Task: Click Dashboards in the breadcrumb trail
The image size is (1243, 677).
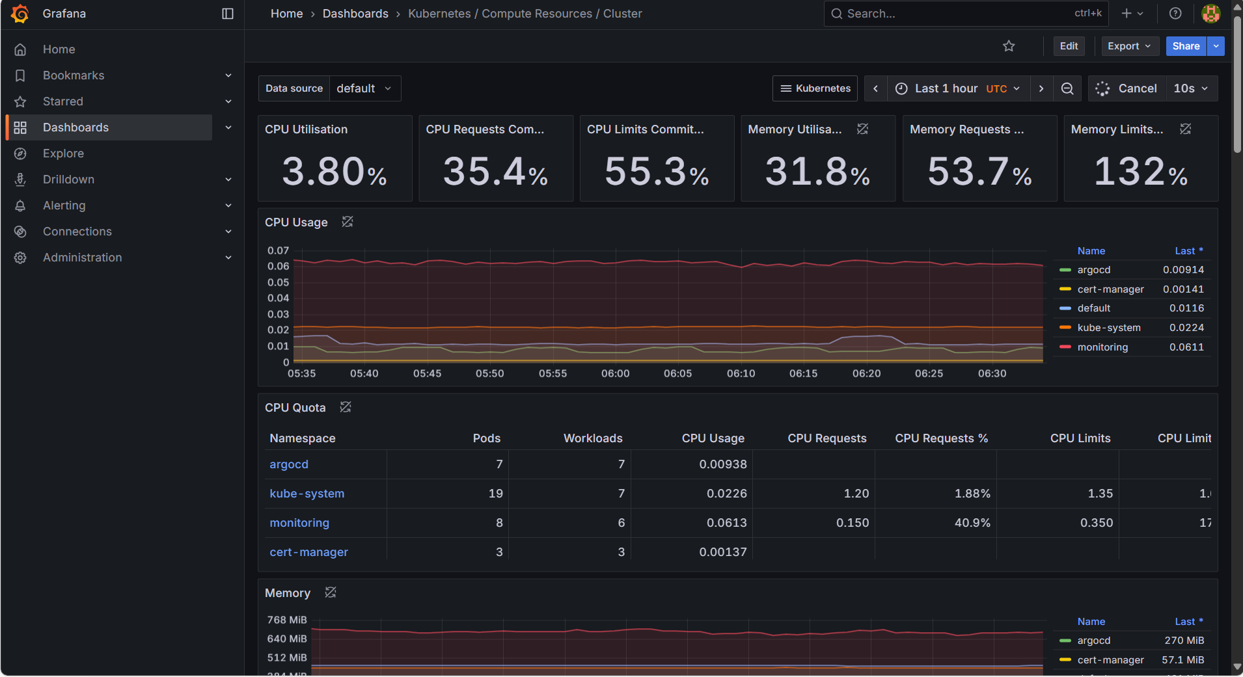Action: click(355, 13)
